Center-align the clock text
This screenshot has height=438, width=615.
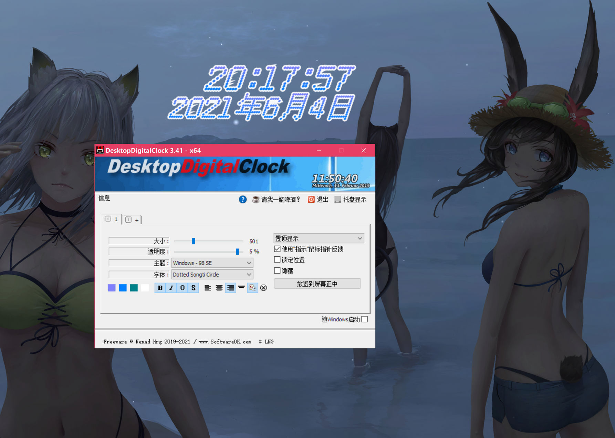pos(219,288)
